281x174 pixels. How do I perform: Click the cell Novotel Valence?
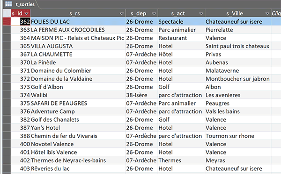pos(78,144)
